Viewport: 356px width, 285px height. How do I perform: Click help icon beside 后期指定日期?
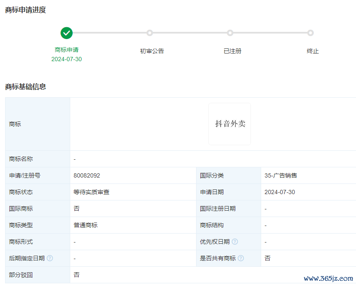[50, 258]
